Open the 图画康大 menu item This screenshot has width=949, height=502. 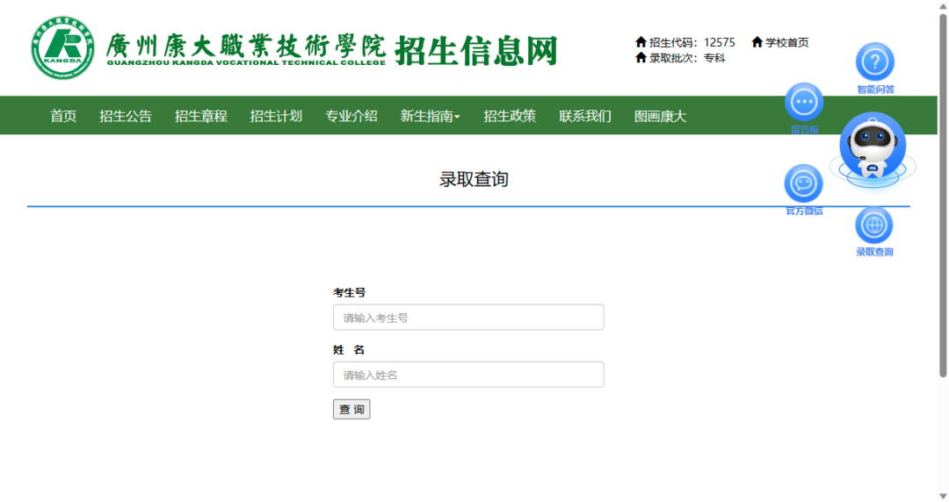(x=660, y=116)
